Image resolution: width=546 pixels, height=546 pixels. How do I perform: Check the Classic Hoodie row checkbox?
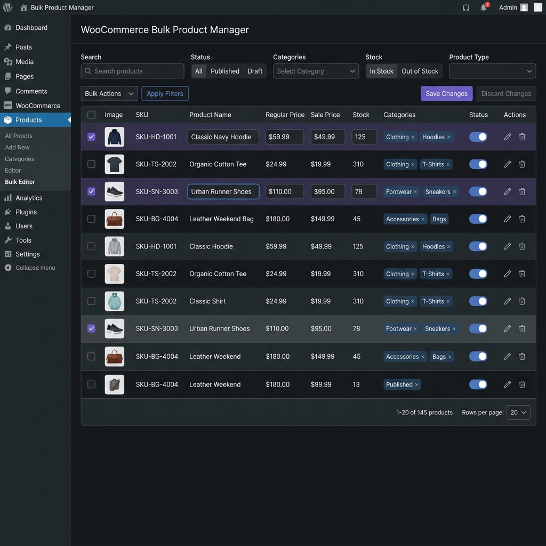coord(91,246)
